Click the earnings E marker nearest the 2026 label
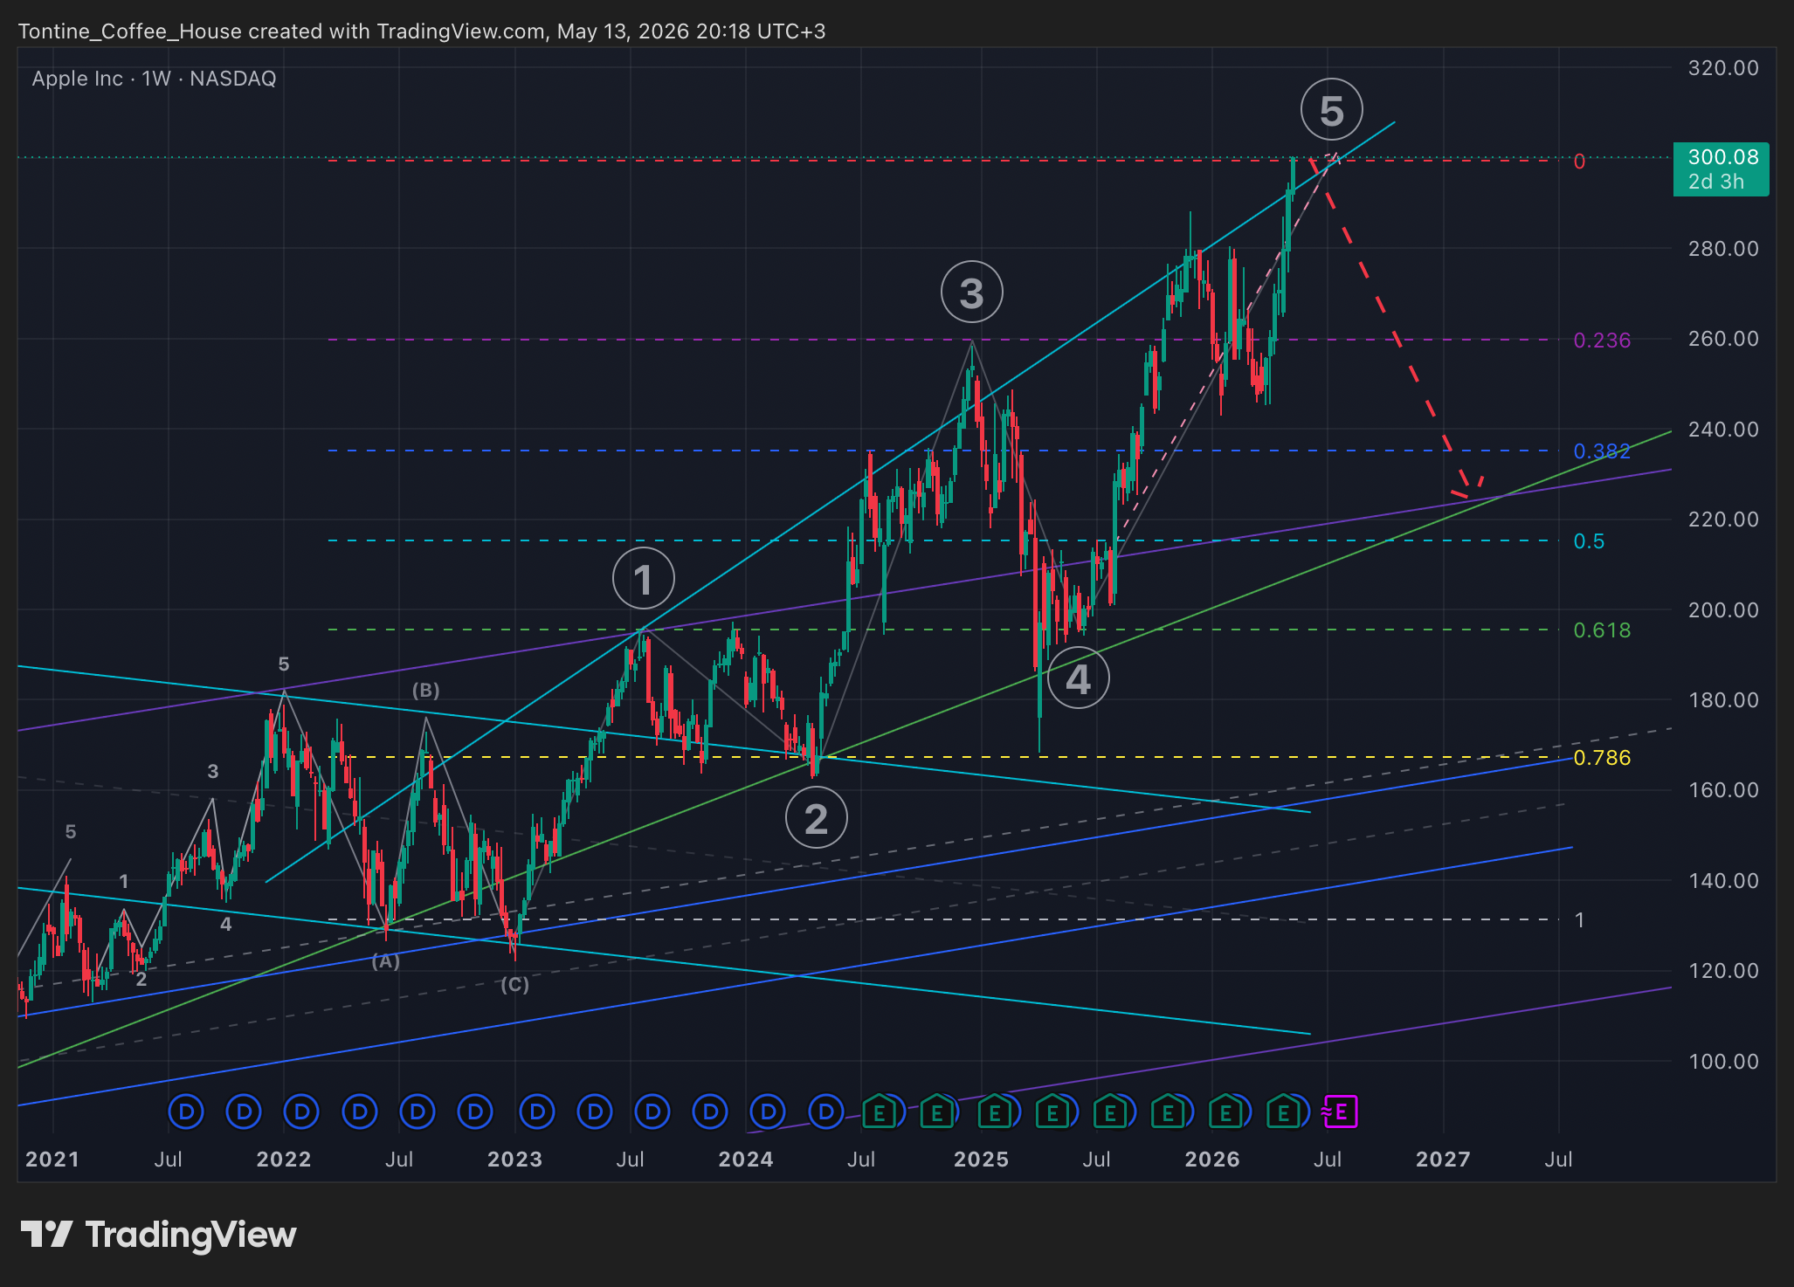 click(x=1225, y=1112)
